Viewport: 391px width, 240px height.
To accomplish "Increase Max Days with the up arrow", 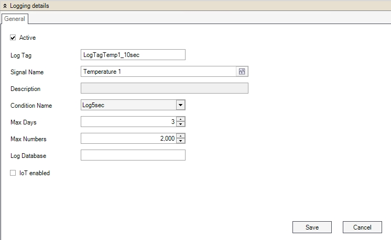I will pyautogui.click(x=181, y=120).
